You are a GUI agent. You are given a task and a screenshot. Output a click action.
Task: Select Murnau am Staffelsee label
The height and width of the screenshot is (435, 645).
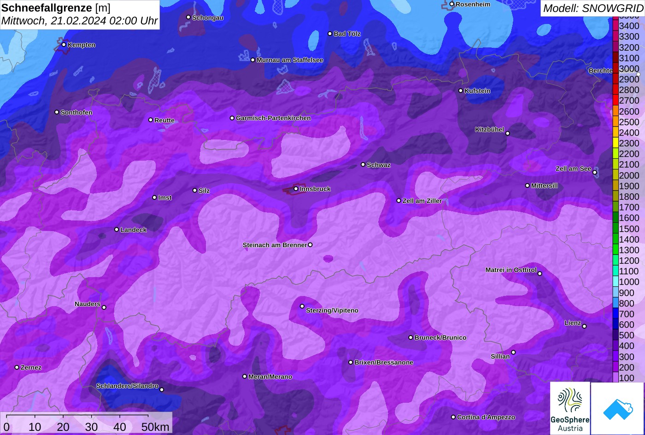290,60
